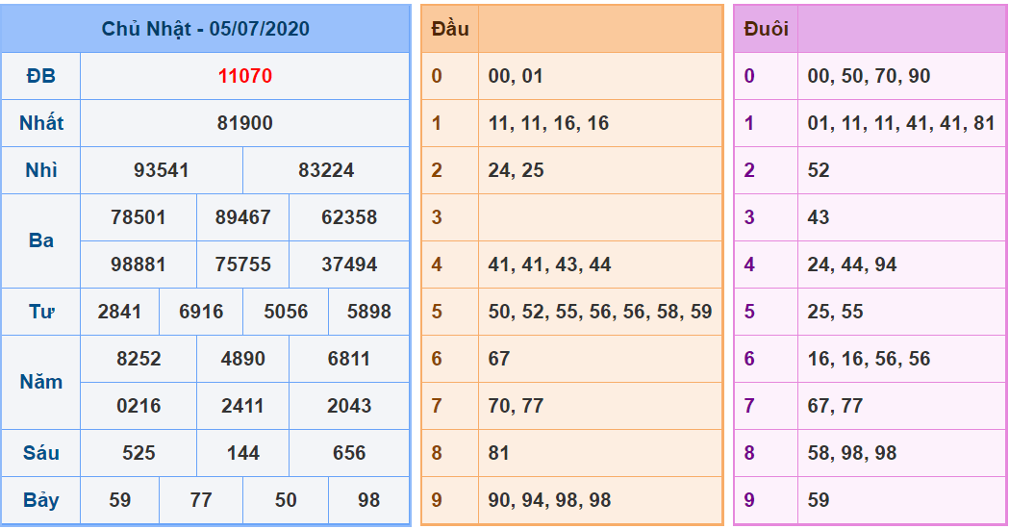Select the Đầu row listing 50, 52, 55, 56

click(x=600, y=312)
